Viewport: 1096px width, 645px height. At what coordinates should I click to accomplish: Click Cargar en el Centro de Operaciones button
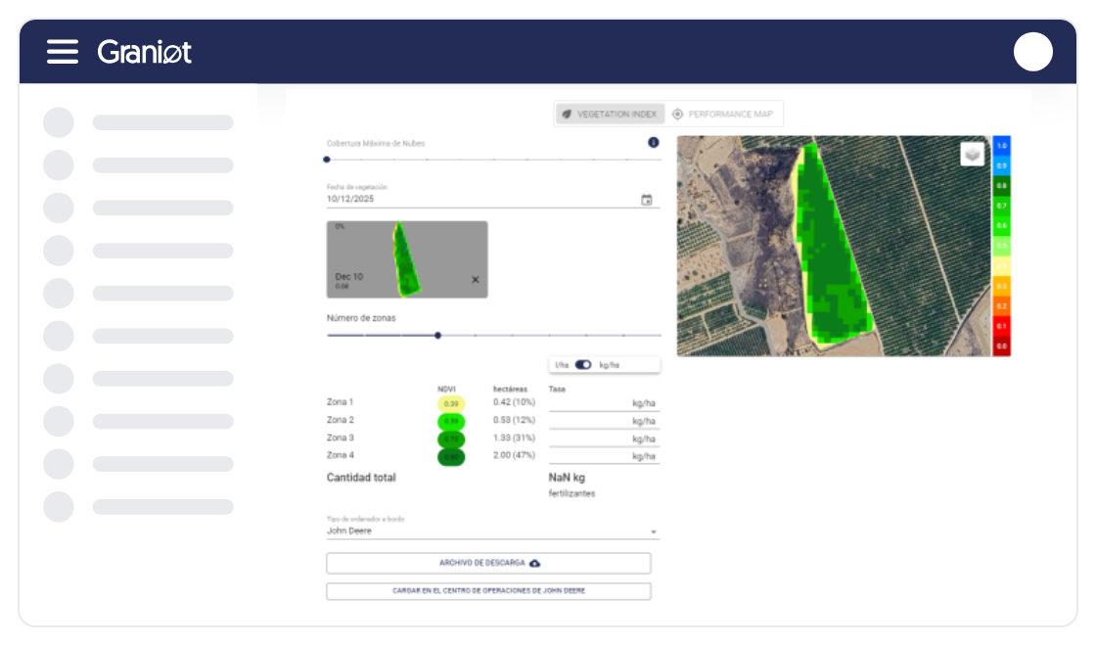tap(488, 591)
